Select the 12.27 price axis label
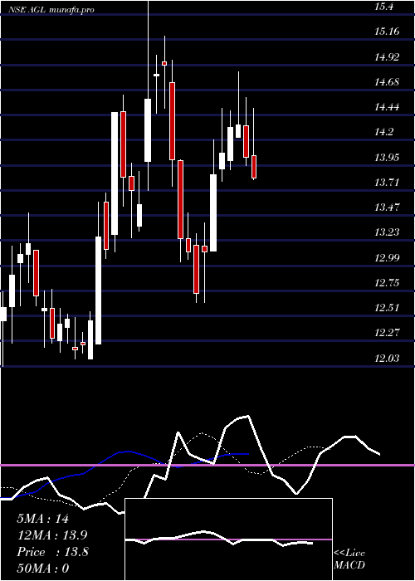This screenshot has width=415, height=581. 387,333
